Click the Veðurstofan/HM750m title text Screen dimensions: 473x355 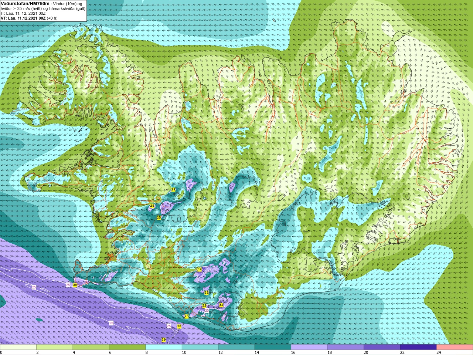25,3
